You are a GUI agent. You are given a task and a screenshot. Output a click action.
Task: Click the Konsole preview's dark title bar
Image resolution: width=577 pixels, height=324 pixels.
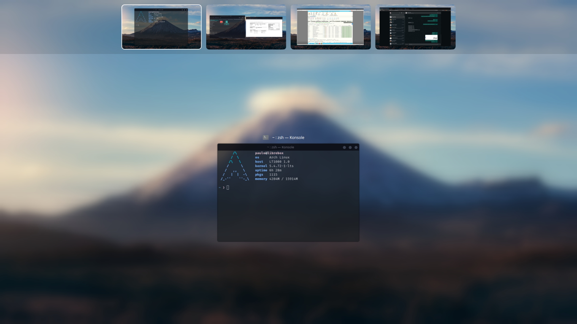281,147
